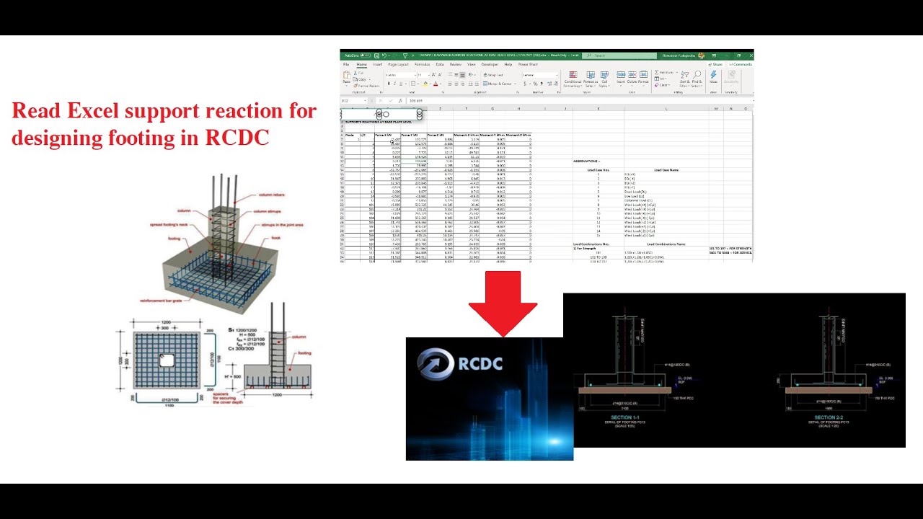Open the Cell Styles gallery
The width and height of the screenshot is (923, 519).
coord(604,79)
